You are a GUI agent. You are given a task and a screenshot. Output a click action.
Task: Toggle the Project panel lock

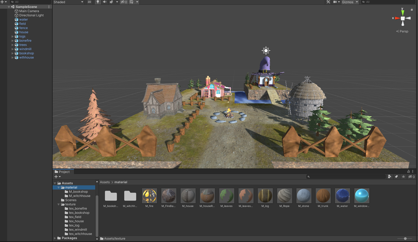pyautogui.click(x=408, y=172)
